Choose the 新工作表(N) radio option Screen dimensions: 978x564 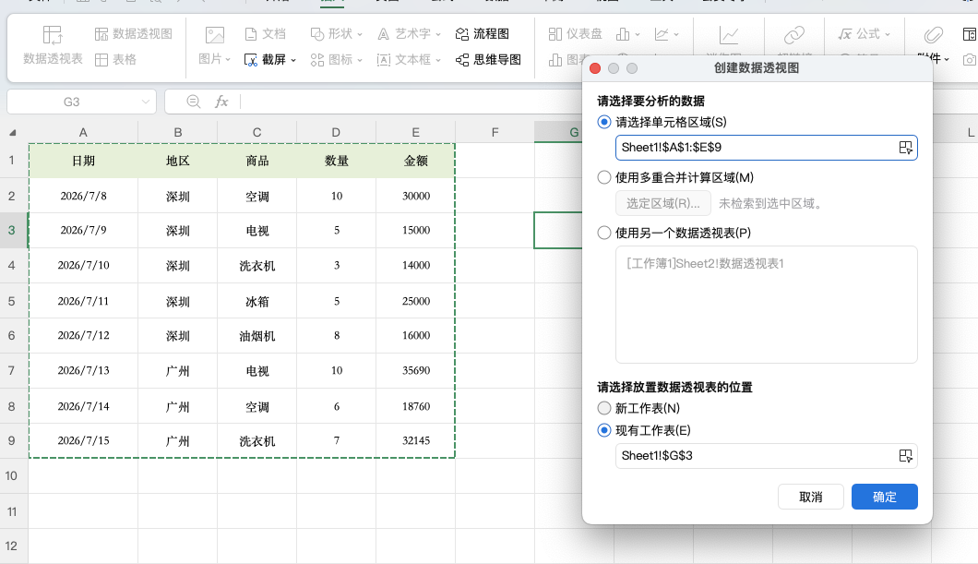pos(603,409)
